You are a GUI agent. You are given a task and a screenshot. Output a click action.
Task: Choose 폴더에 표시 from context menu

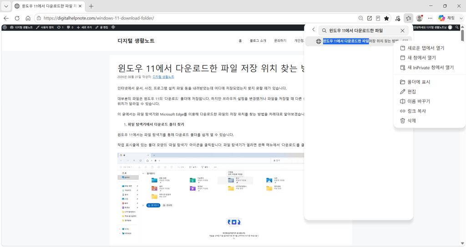(430, 82)
